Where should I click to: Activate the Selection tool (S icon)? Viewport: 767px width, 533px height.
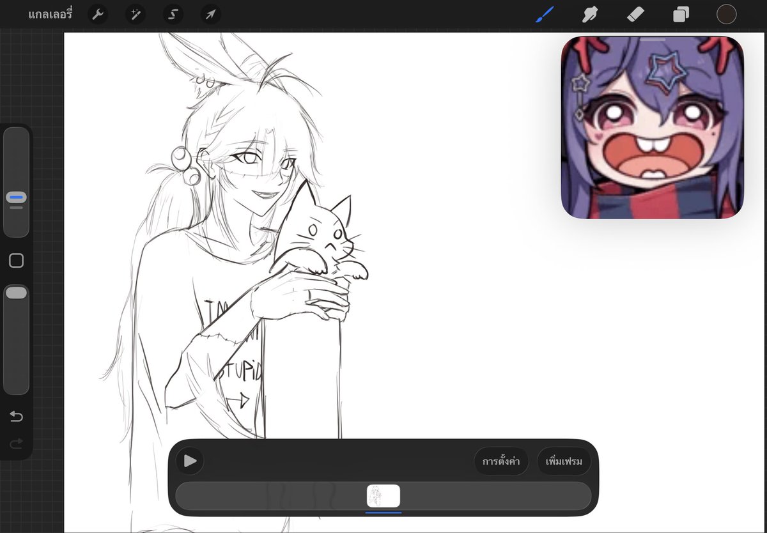(x=173, y=14)
